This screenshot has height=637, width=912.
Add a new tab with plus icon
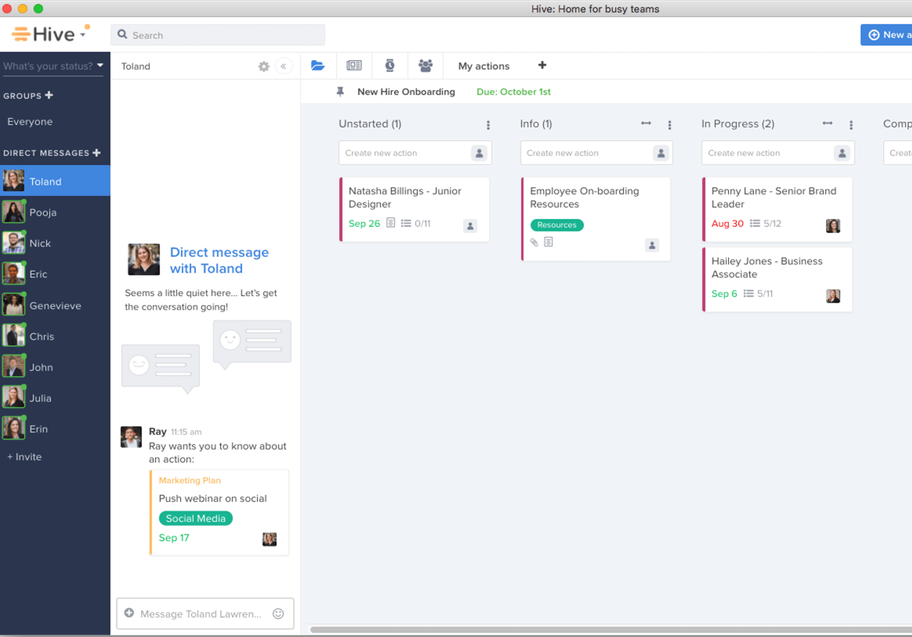(x=542, y=65)
